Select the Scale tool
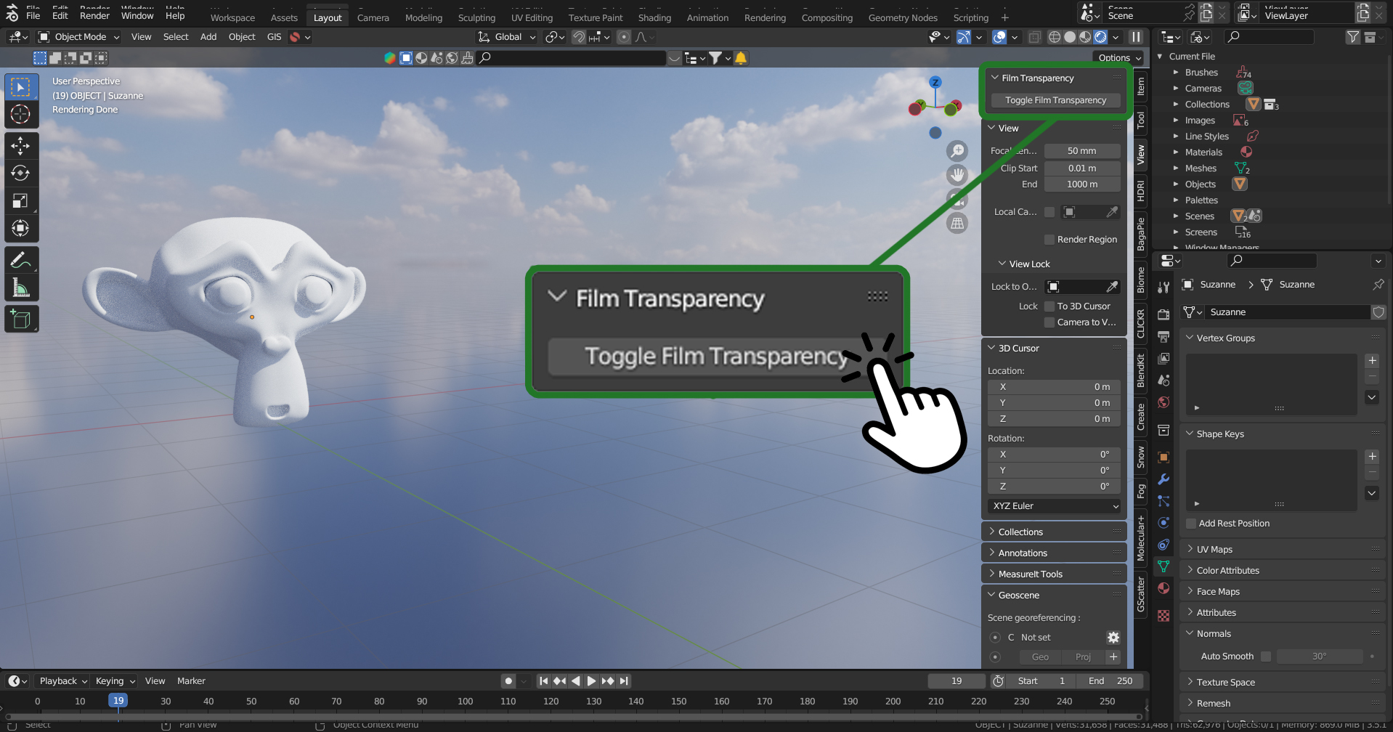 20,200
